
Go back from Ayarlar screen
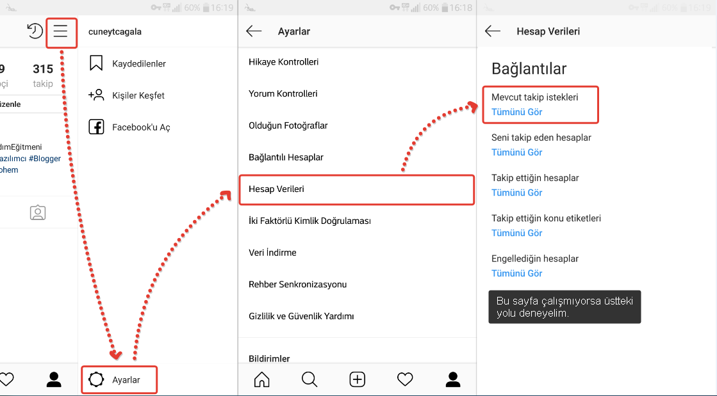point(254,31)
